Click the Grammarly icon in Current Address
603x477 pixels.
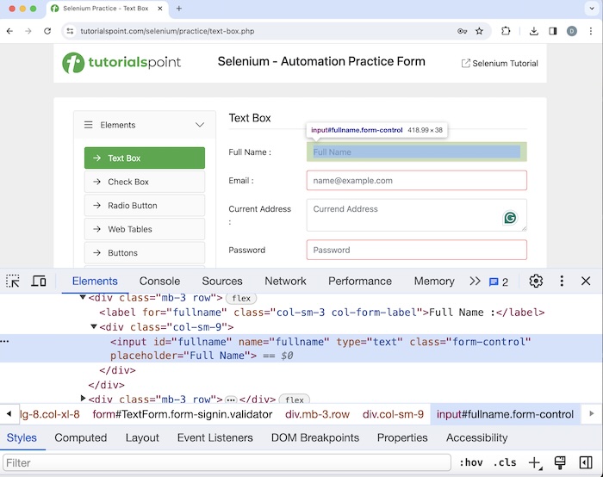(x=510, y=219)
